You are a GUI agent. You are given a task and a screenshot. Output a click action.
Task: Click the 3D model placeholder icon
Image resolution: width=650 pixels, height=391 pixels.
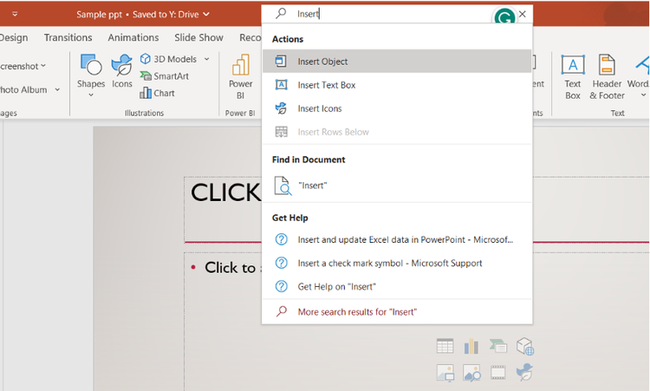click(525, 346)
